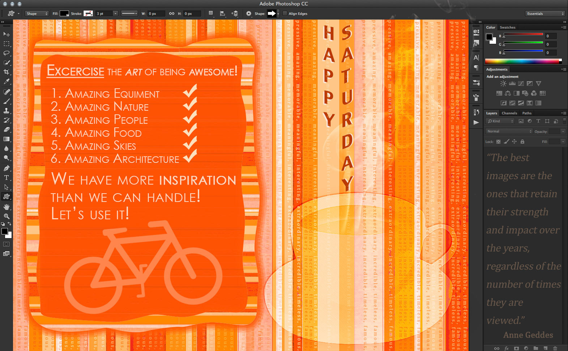Enable the Align Edges checkbox
The width and height of the screenshot is (568, 351).
click(x=285, y=14)
